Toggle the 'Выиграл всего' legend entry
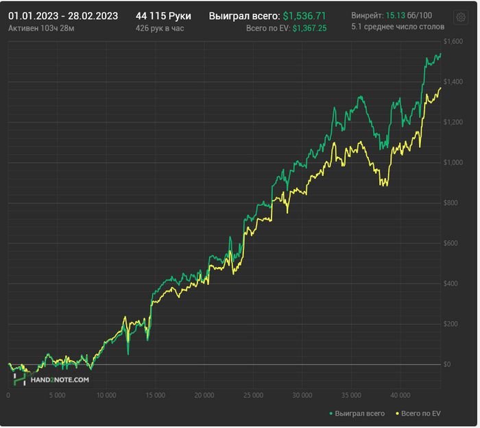This screenshot has height=428, width=480. 357,414
